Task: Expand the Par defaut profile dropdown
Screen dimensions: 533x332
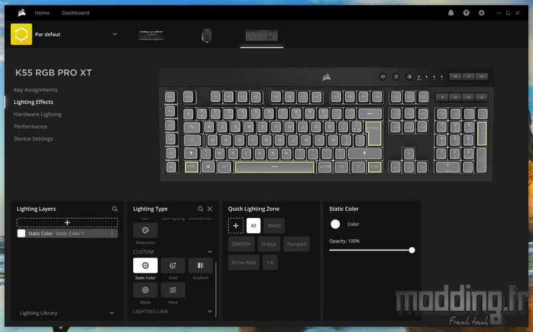Action: 115,35
